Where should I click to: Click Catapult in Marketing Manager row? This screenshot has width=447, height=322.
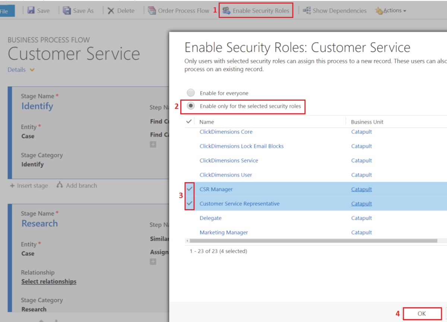point(362,233)
